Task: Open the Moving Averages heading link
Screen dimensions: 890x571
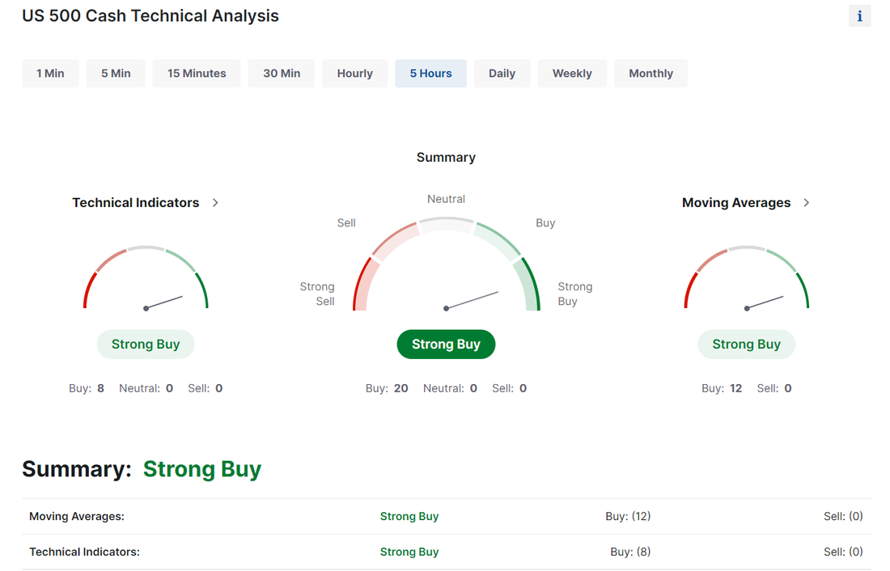Action: 736,202
